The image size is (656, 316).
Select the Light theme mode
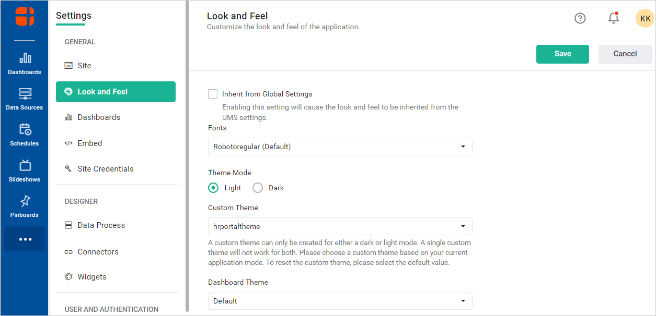(213, 188)
